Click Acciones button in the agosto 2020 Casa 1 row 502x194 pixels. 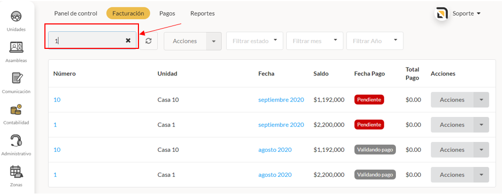point(452,175)
